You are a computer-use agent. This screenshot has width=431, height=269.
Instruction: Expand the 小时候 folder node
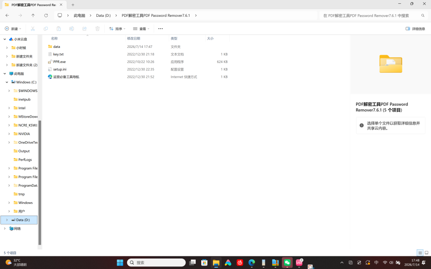click(x=7, y=48)
